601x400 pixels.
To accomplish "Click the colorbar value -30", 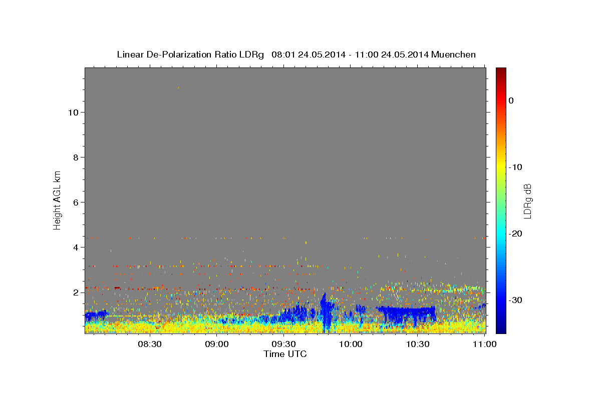I will [x=516, y=300].
